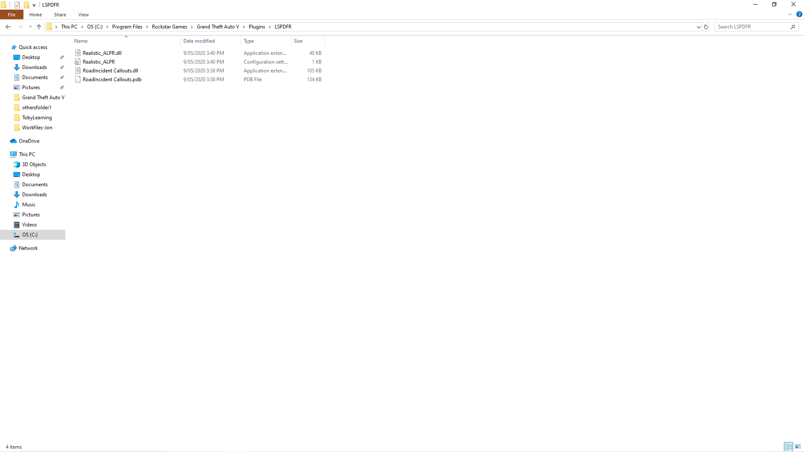Expand the ribbon with chevron
This screenshot has width=804, height=452.
point(790,14)
